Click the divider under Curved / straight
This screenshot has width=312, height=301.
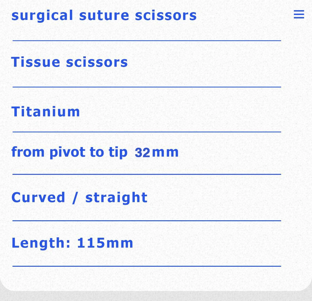click(x=147, y=221)
